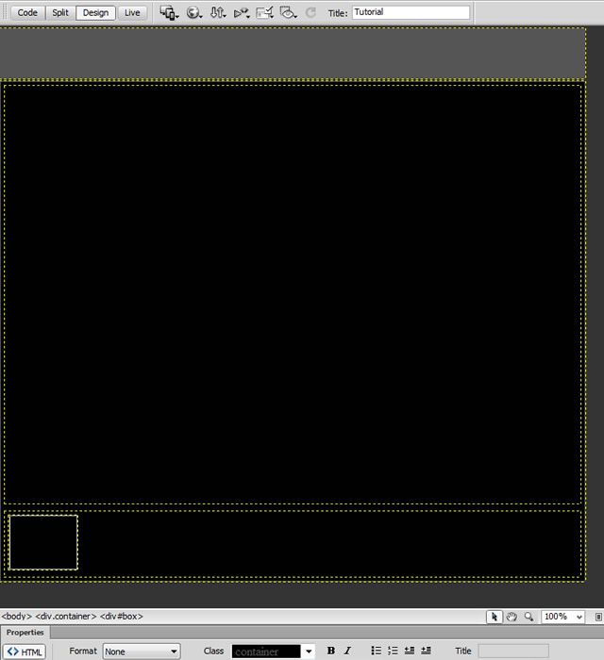The width and height of the screenshot is (604, 660).
Task: Switch Properties to HTML mode
Action: (25, 652)
